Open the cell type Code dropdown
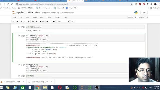 (63, 21)
